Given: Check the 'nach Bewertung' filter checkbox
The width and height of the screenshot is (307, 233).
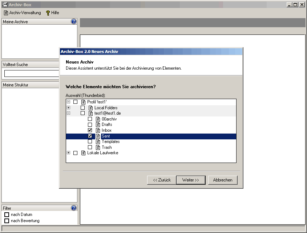Looking at the screenshot, I should pos(7,221).
